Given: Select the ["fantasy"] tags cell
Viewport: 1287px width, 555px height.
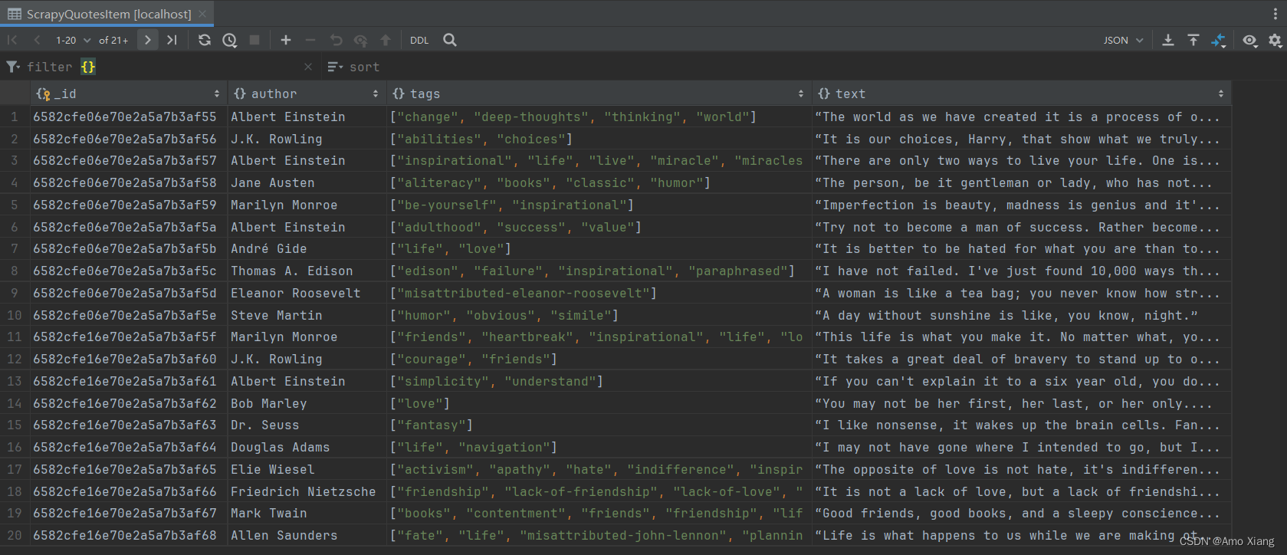Looking at the screenshot, I should [599, 425].
